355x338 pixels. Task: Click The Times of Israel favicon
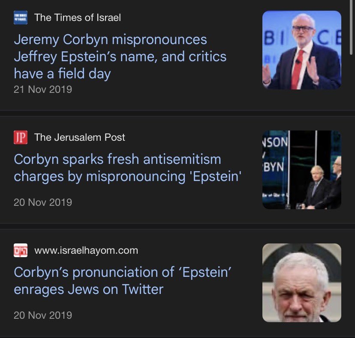(21, 18)
